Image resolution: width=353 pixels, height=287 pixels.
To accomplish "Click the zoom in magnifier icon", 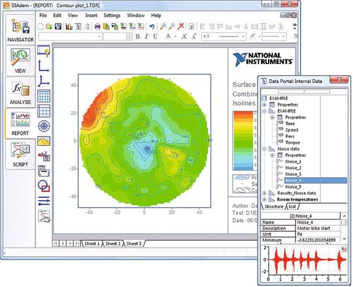I will point(163,26).
